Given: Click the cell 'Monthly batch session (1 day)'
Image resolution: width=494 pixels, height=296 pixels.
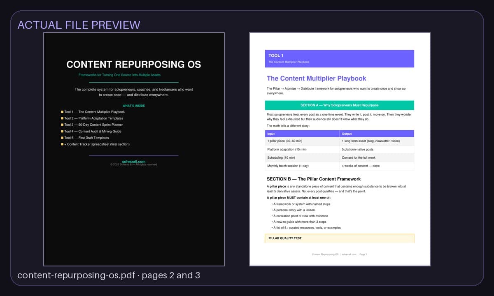Looking at the screenshot, I should click(303, 166).
